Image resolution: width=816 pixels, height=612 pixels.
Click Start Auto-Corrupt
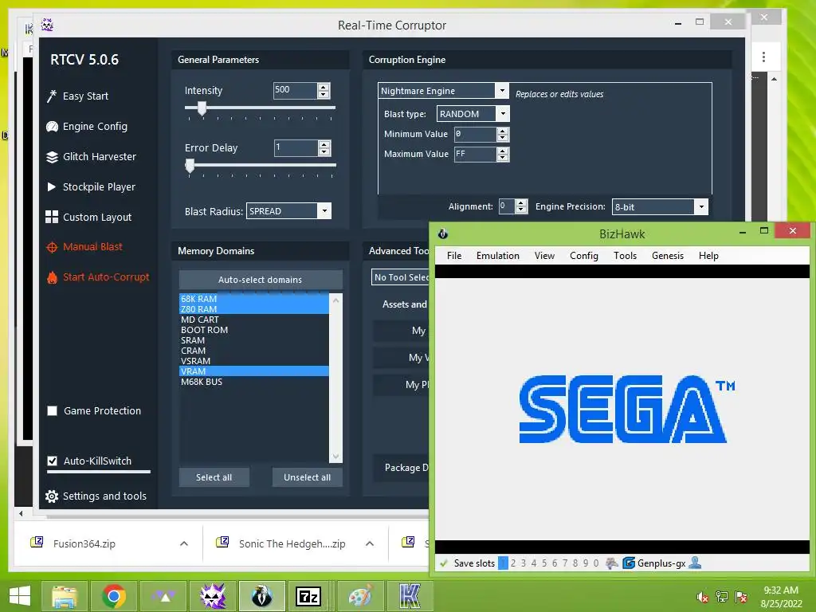(x=98, y=277)
